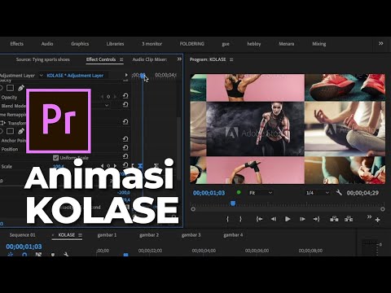Viewport: 391px width, 293px height.
Task: Switch to gambar 1 sequence tab
Action: point(107,235)
